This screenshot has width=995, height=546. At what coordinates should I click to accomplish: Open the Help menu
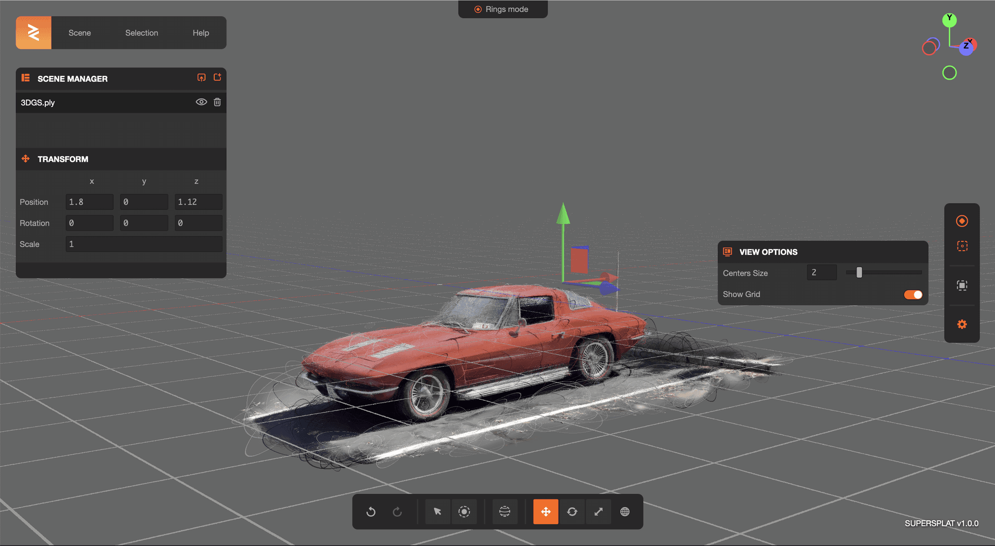[x=201, y=33]
